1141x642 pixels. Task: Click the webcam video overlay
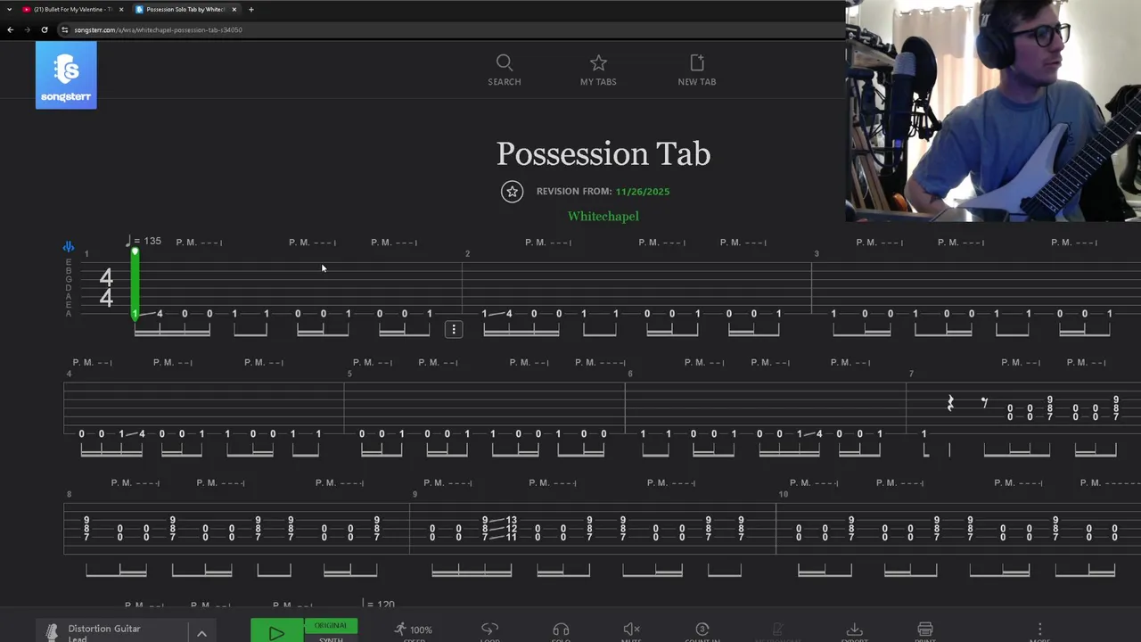pyautogui.click(x=993, y=111)
